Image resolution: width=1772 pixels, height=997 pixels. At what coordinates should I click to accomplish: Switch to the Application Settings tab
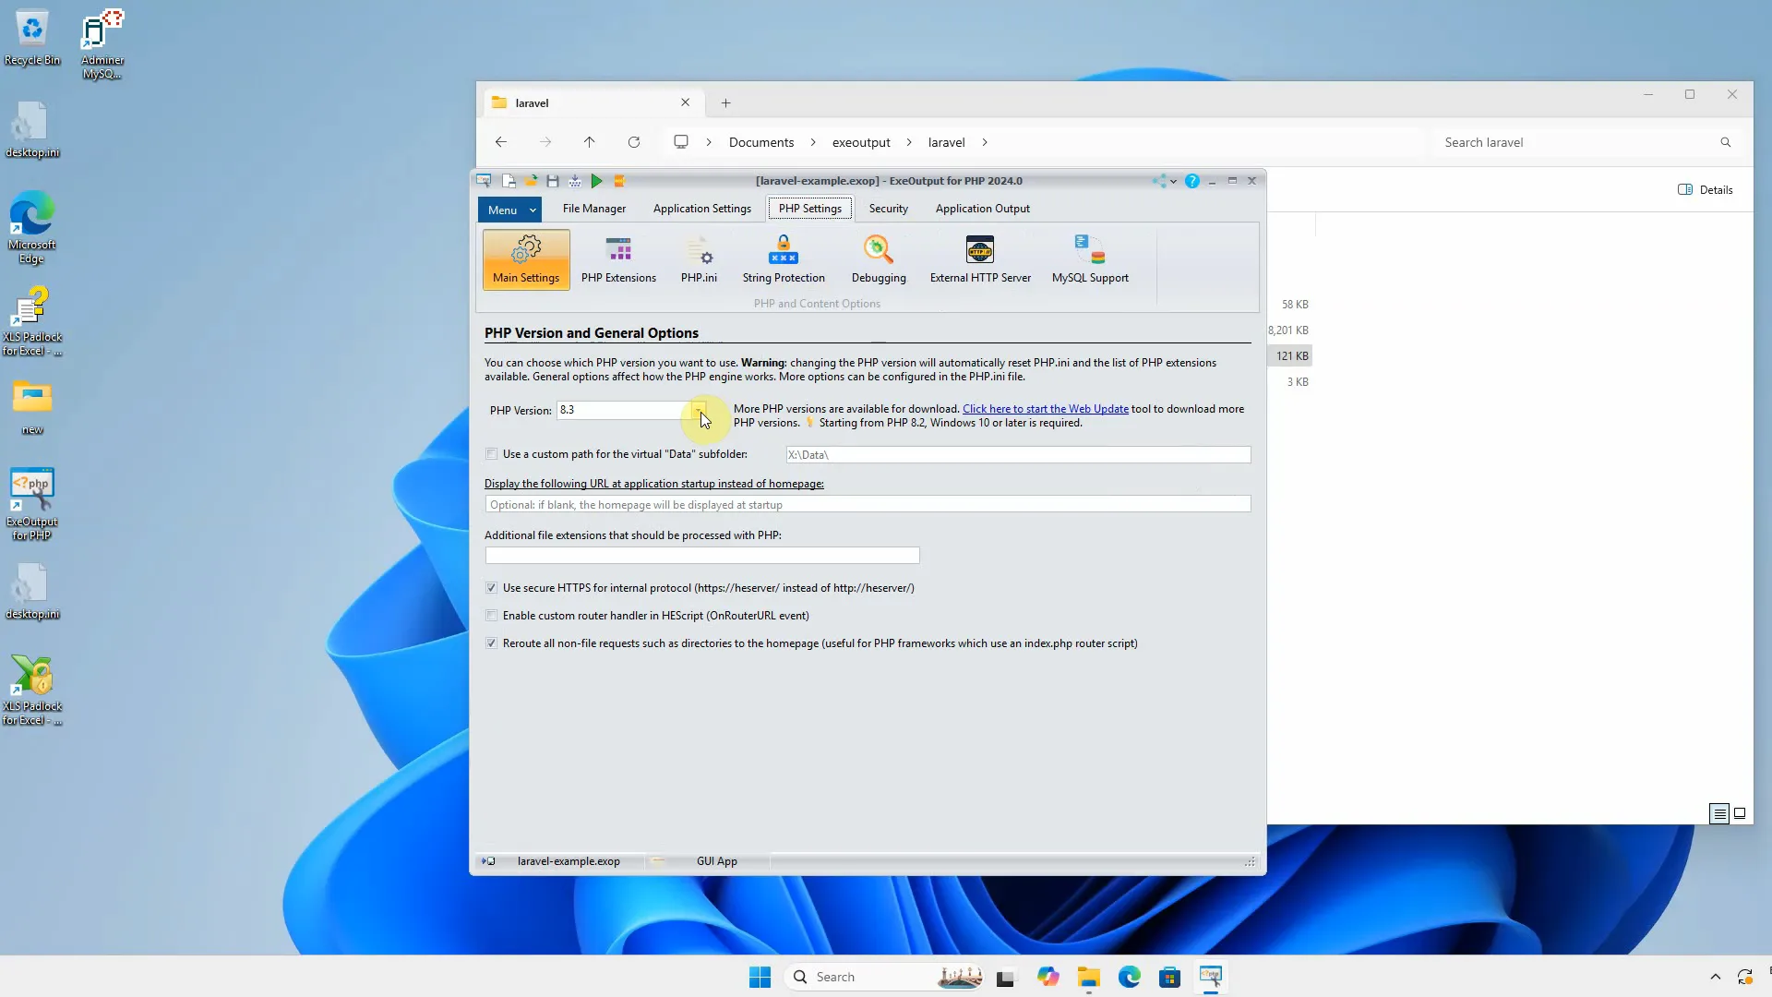(x=701, y=209)
